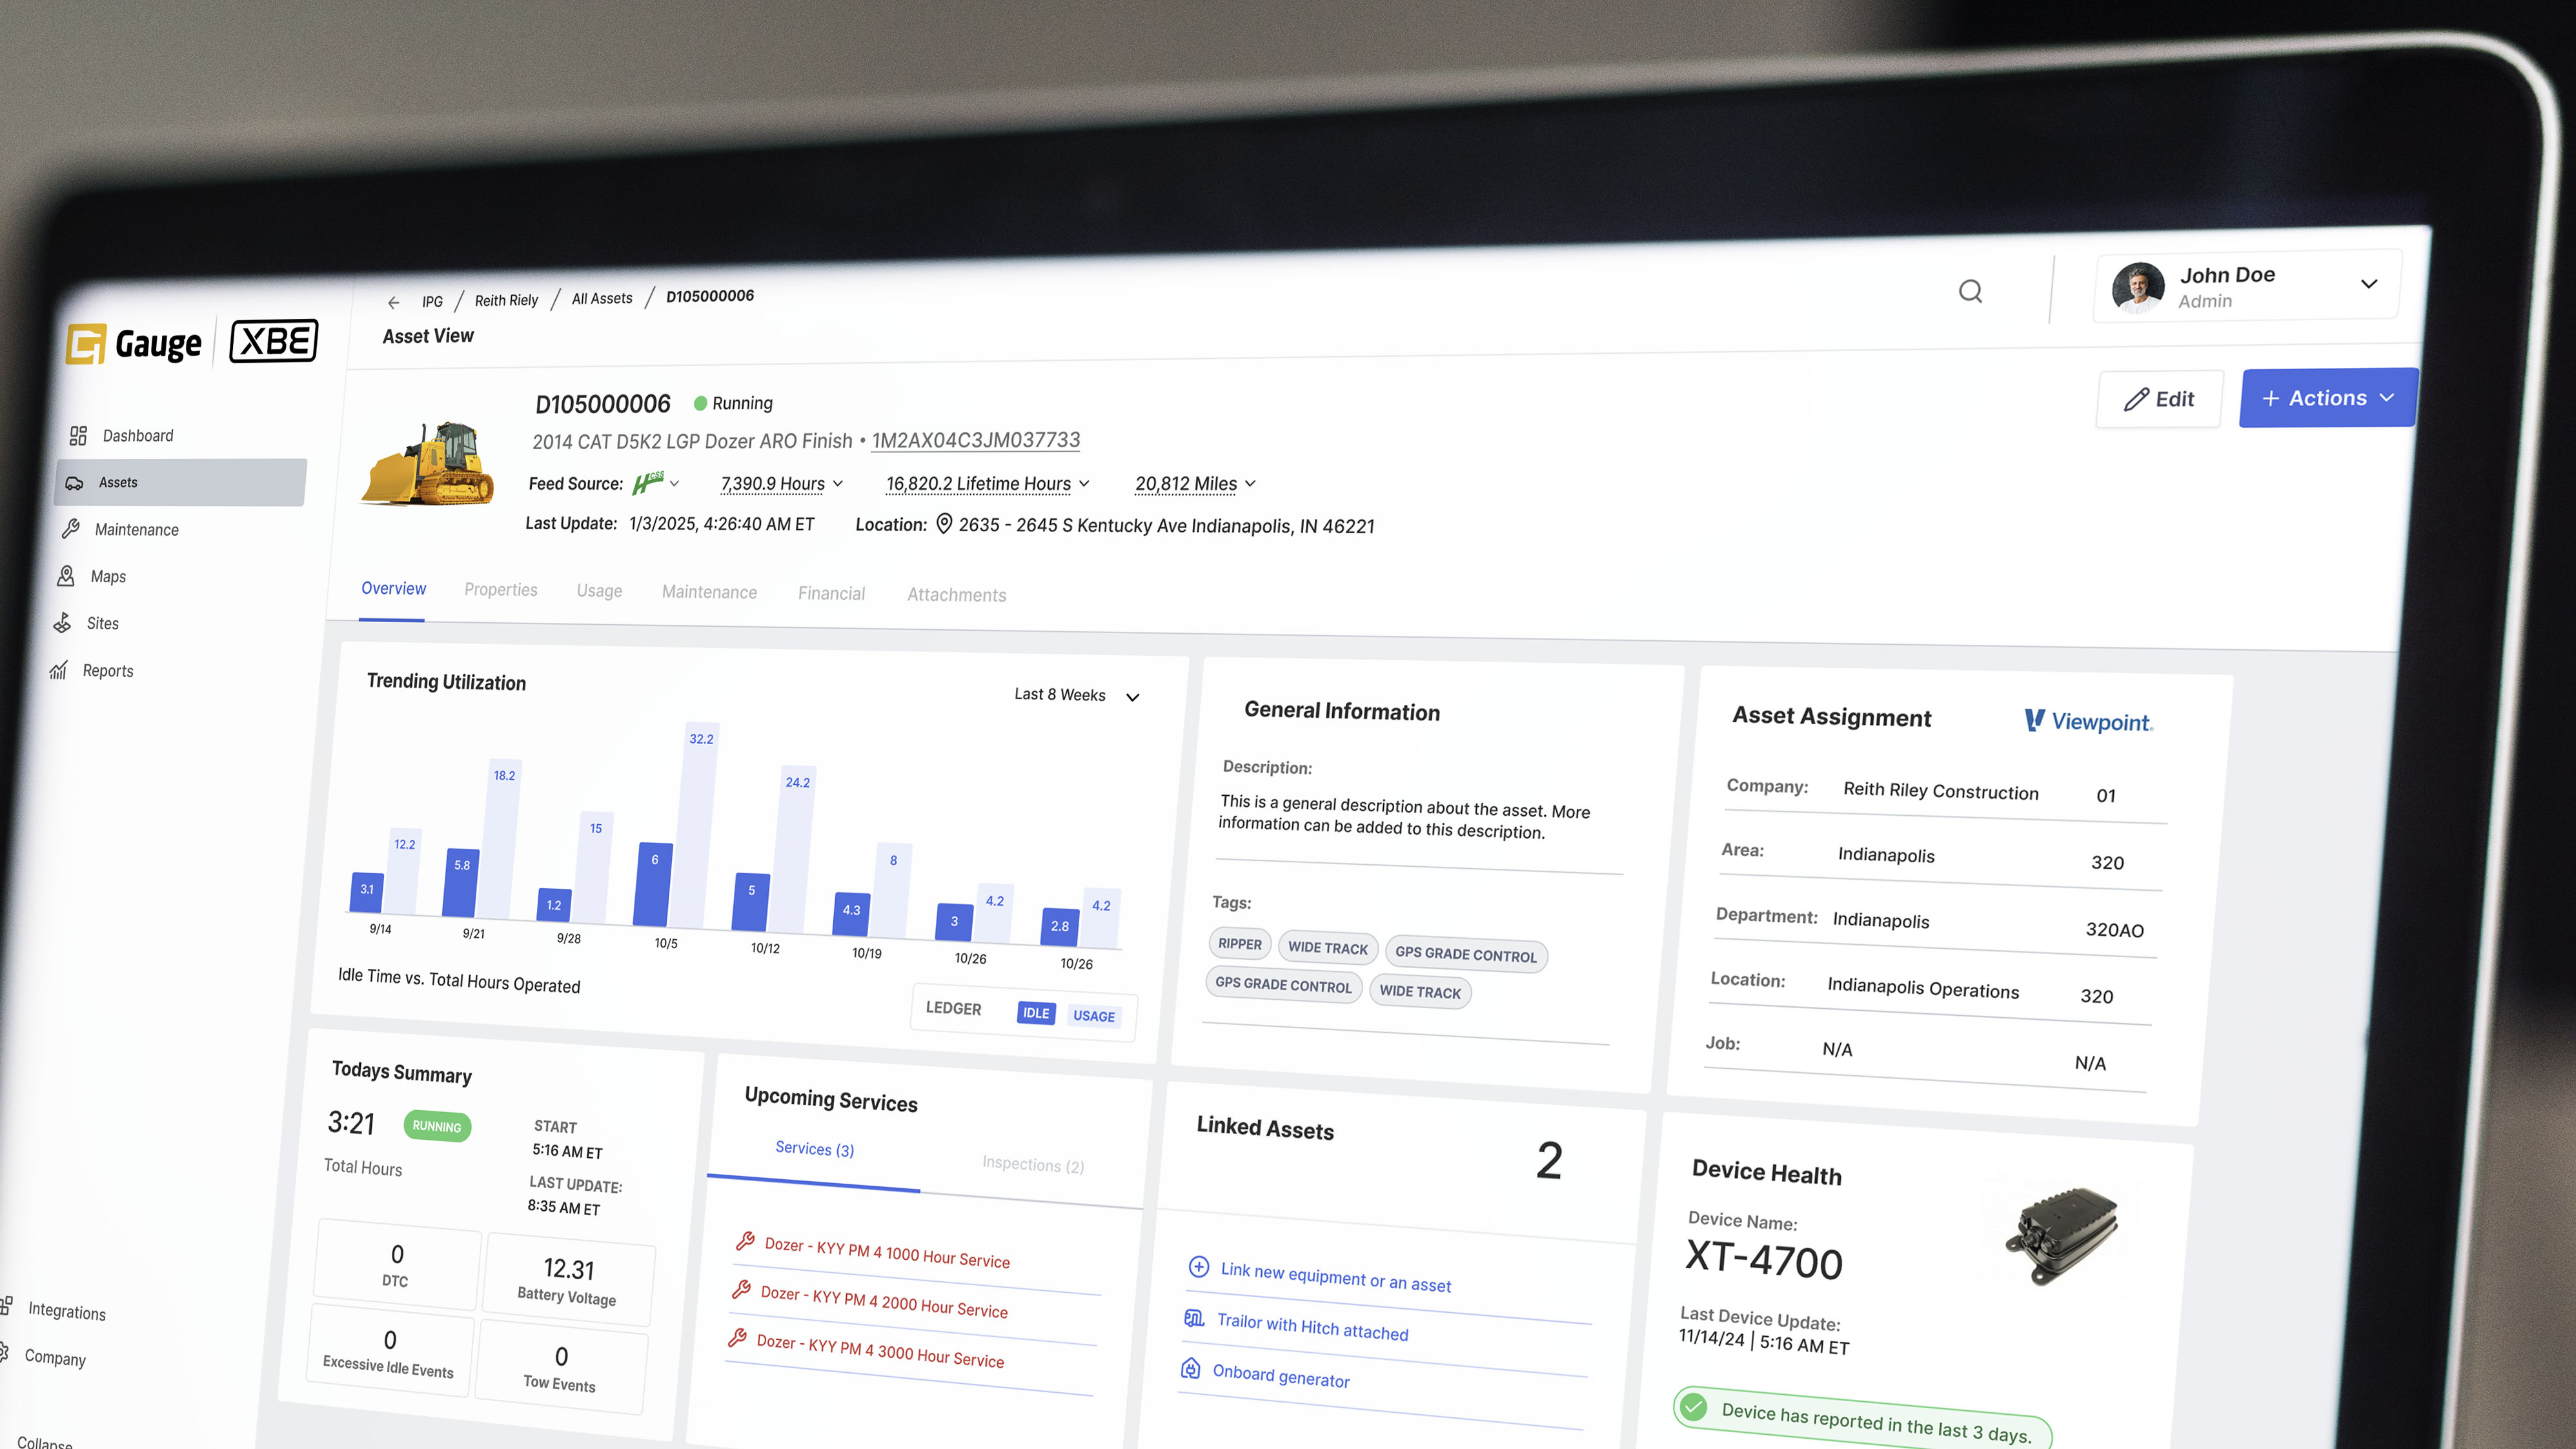Image resolution: width=2576 pixels, height=1449 pixels.
Task: Click wrench icon for 2000 Hour Service
Action: [741, 1289]
